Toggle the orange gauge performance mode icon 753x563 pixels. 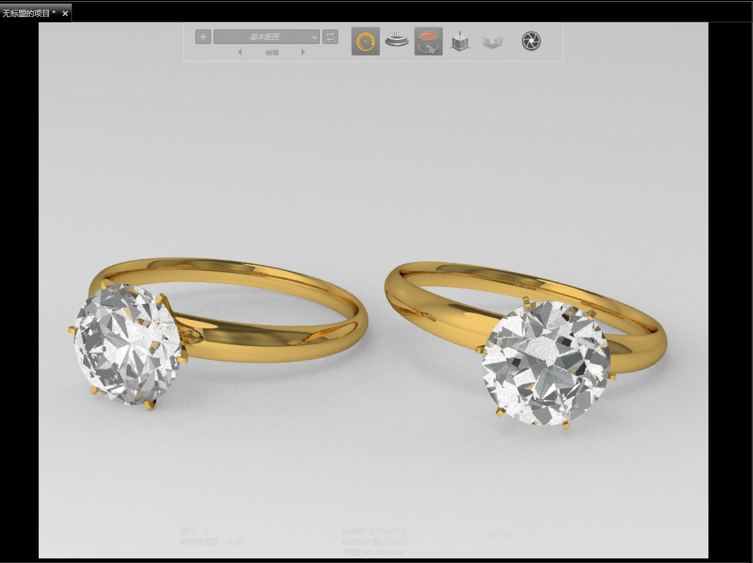click(366, 41)
